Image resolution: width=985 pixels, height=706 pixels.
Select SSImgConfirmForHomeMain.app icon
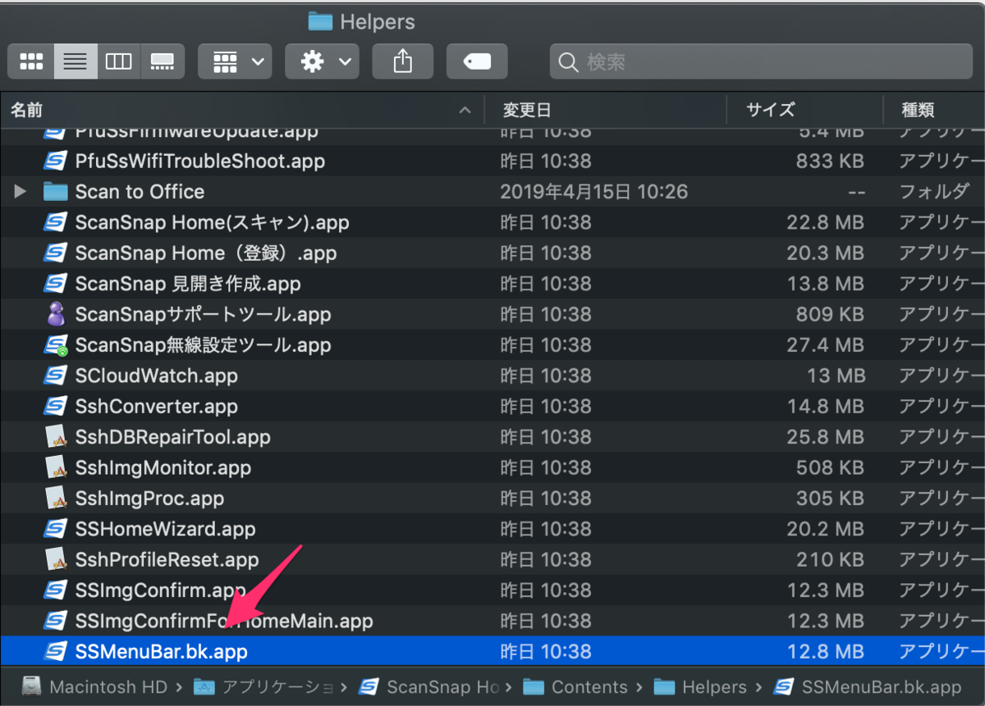(x=55, y=621)
